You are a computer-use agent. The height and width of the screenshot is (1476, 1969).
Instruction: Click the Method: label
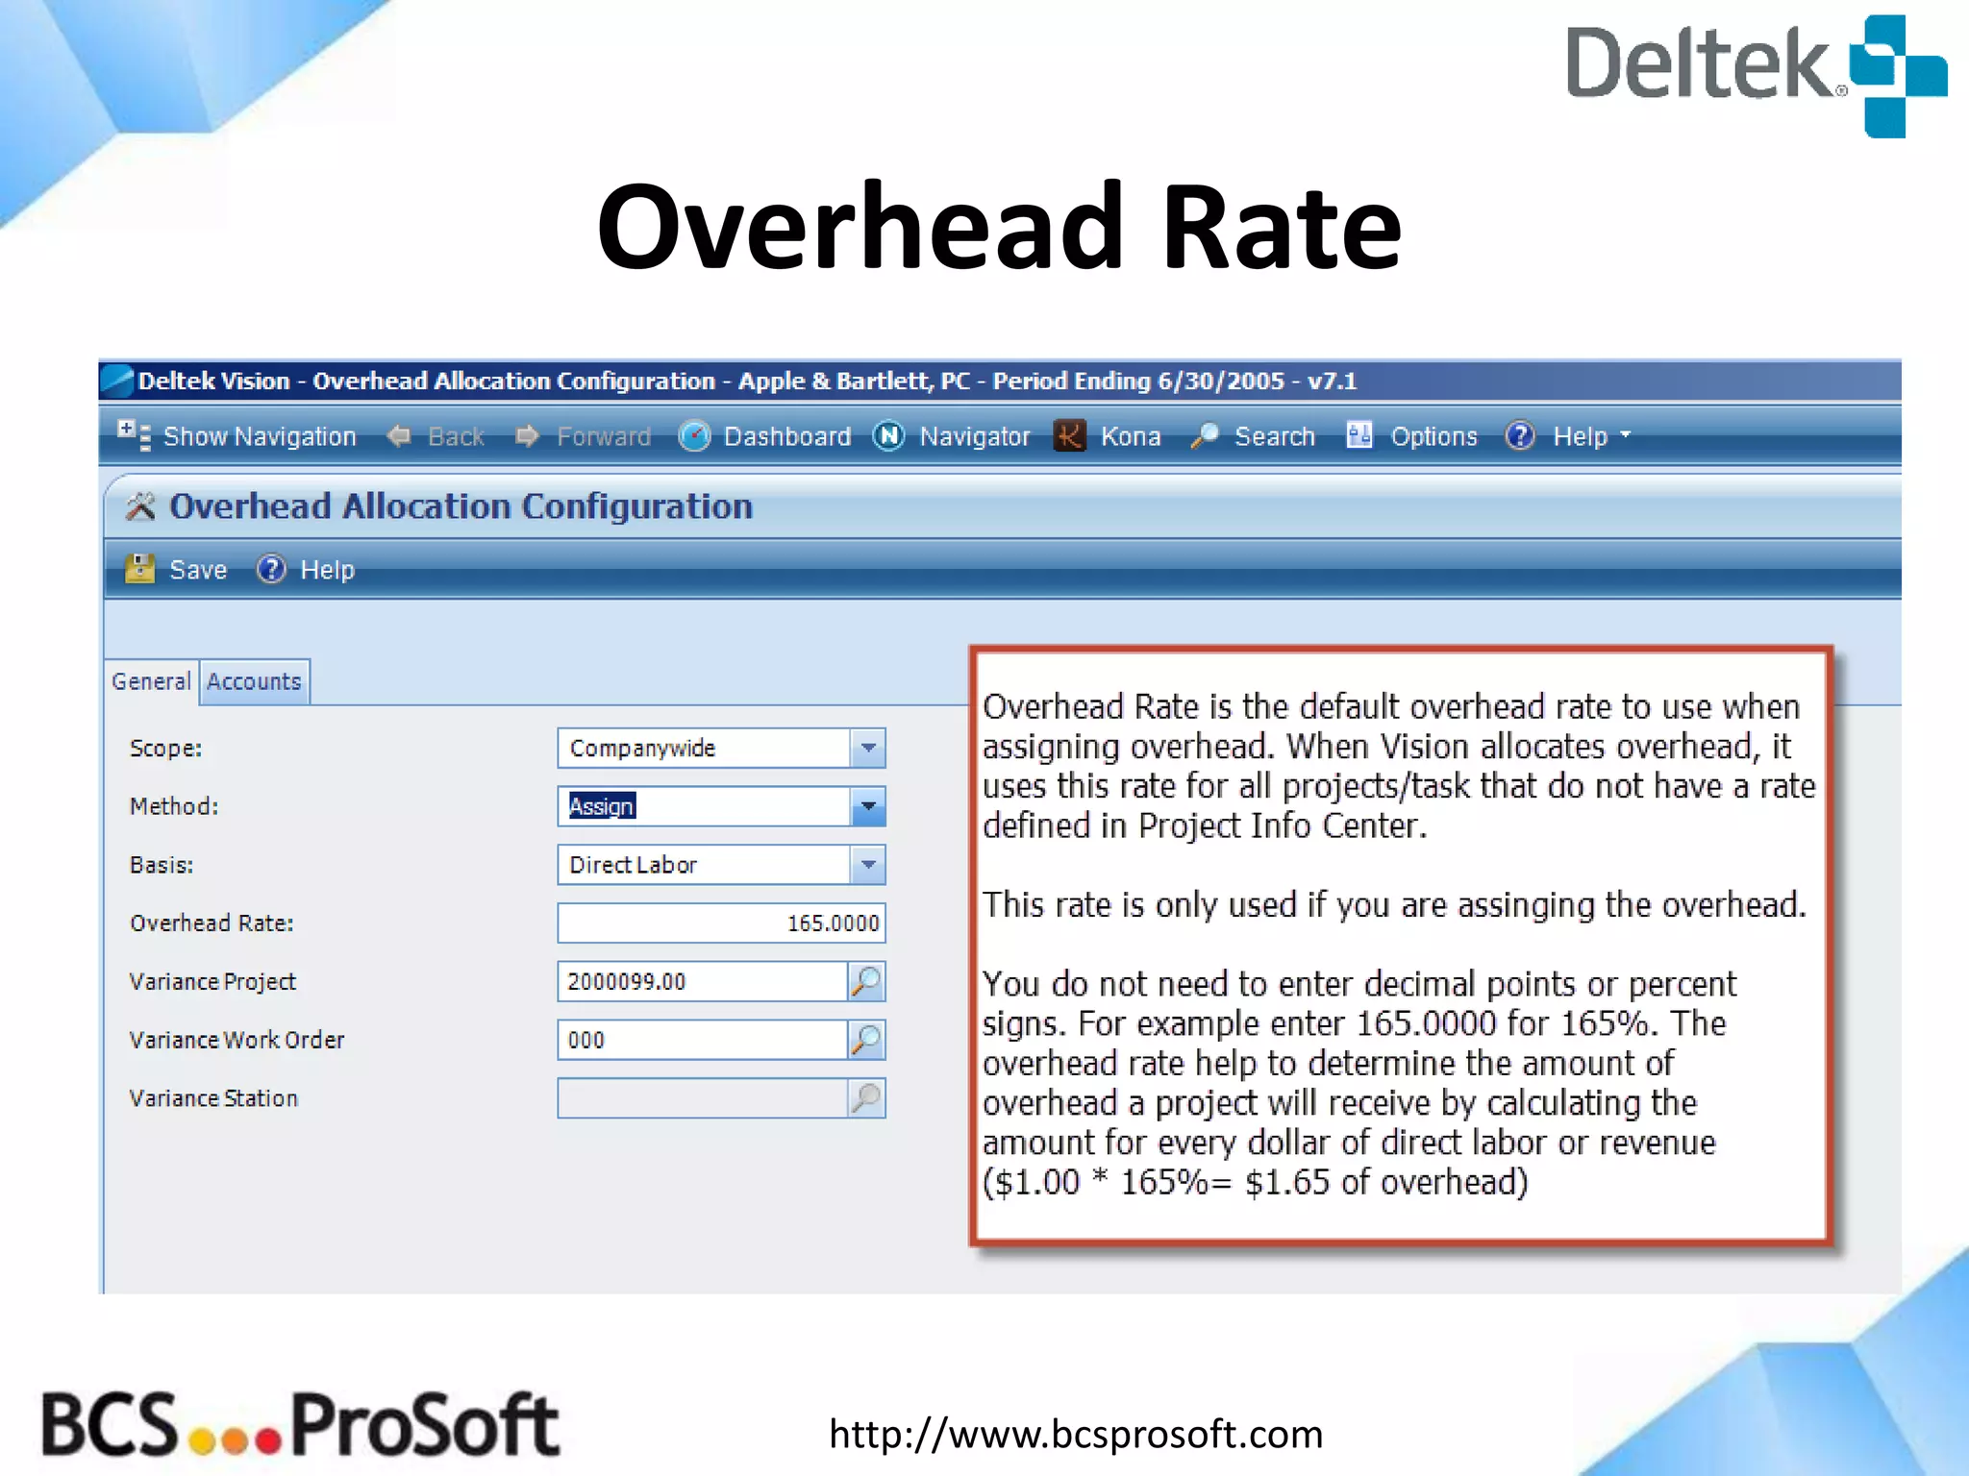coord(174,806)
